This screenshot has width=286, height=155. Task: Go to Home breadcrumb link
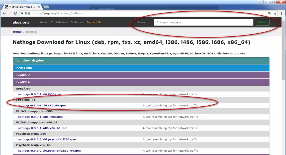pyautogui.click(x=17, y=32)
